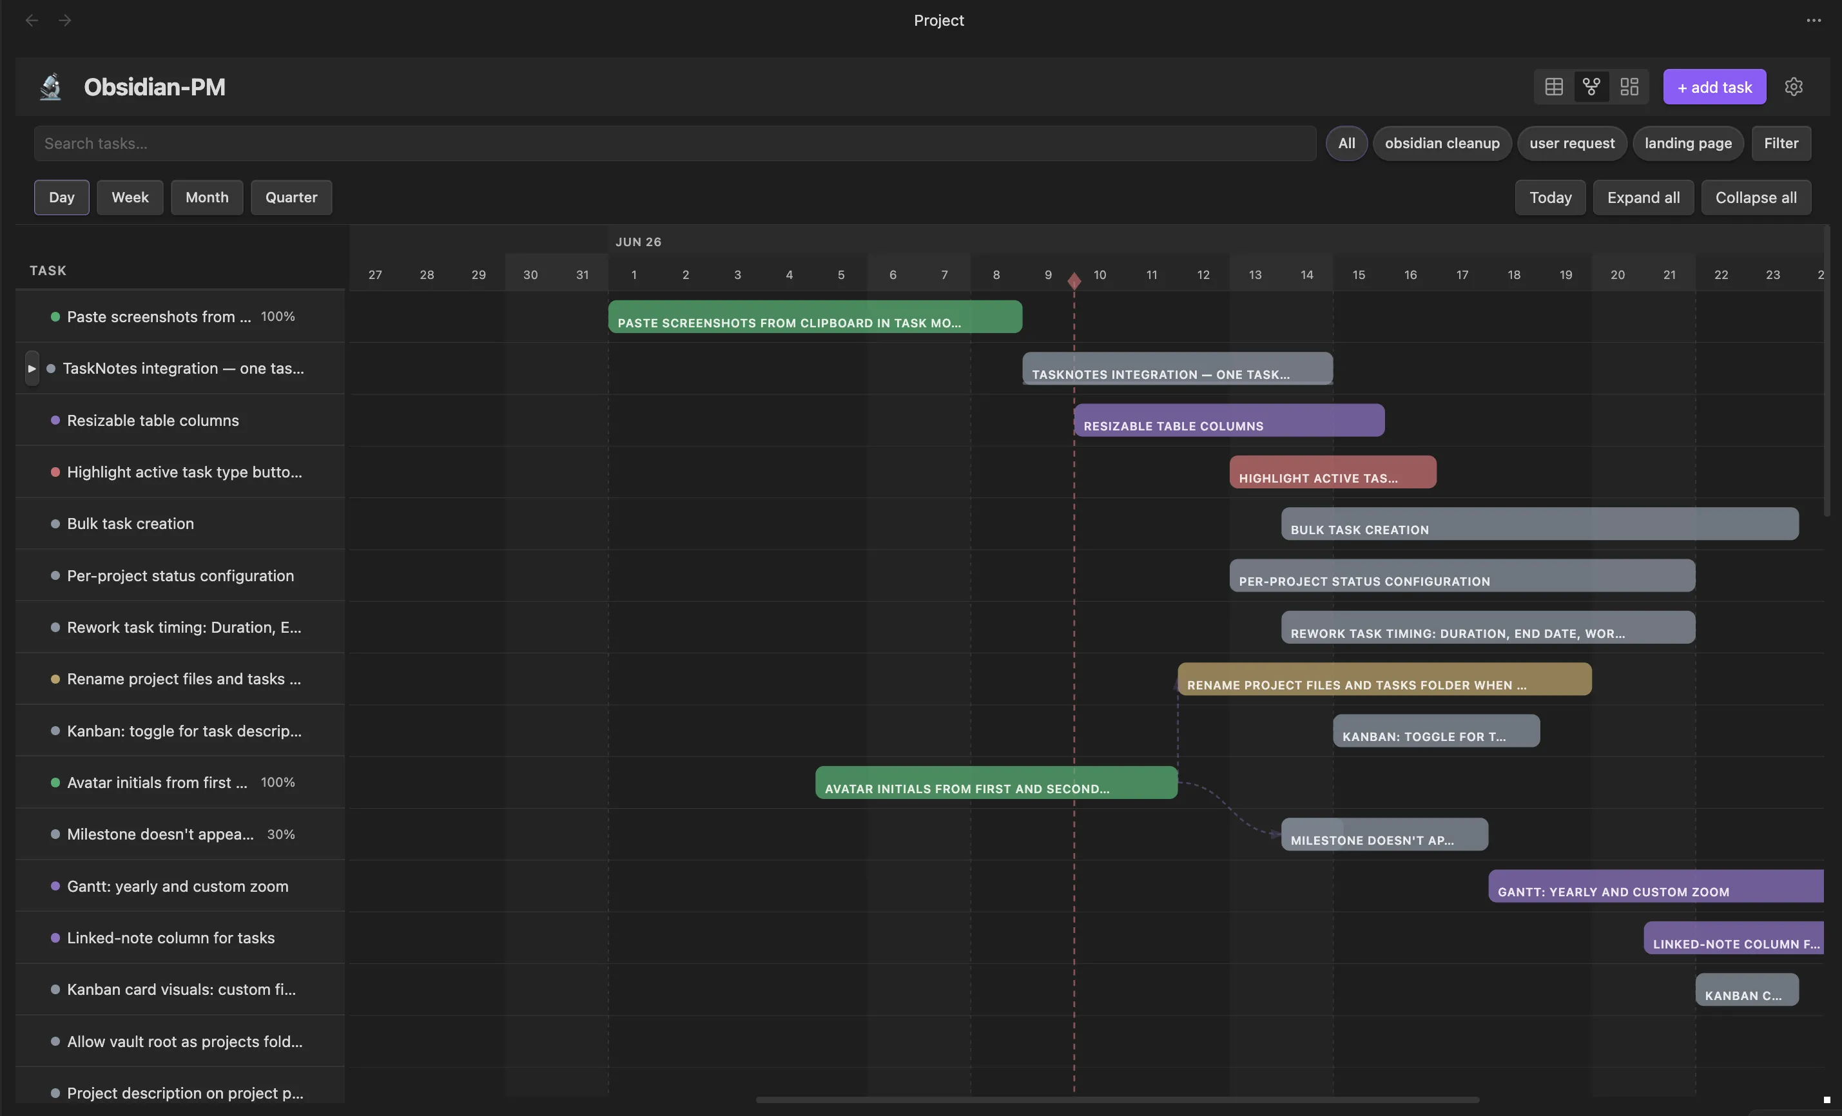The image size is (1842, 1116).
Task: Click the purple status dot of Gantt: yearly and custom zoom
Action: (x=55, y=886)
